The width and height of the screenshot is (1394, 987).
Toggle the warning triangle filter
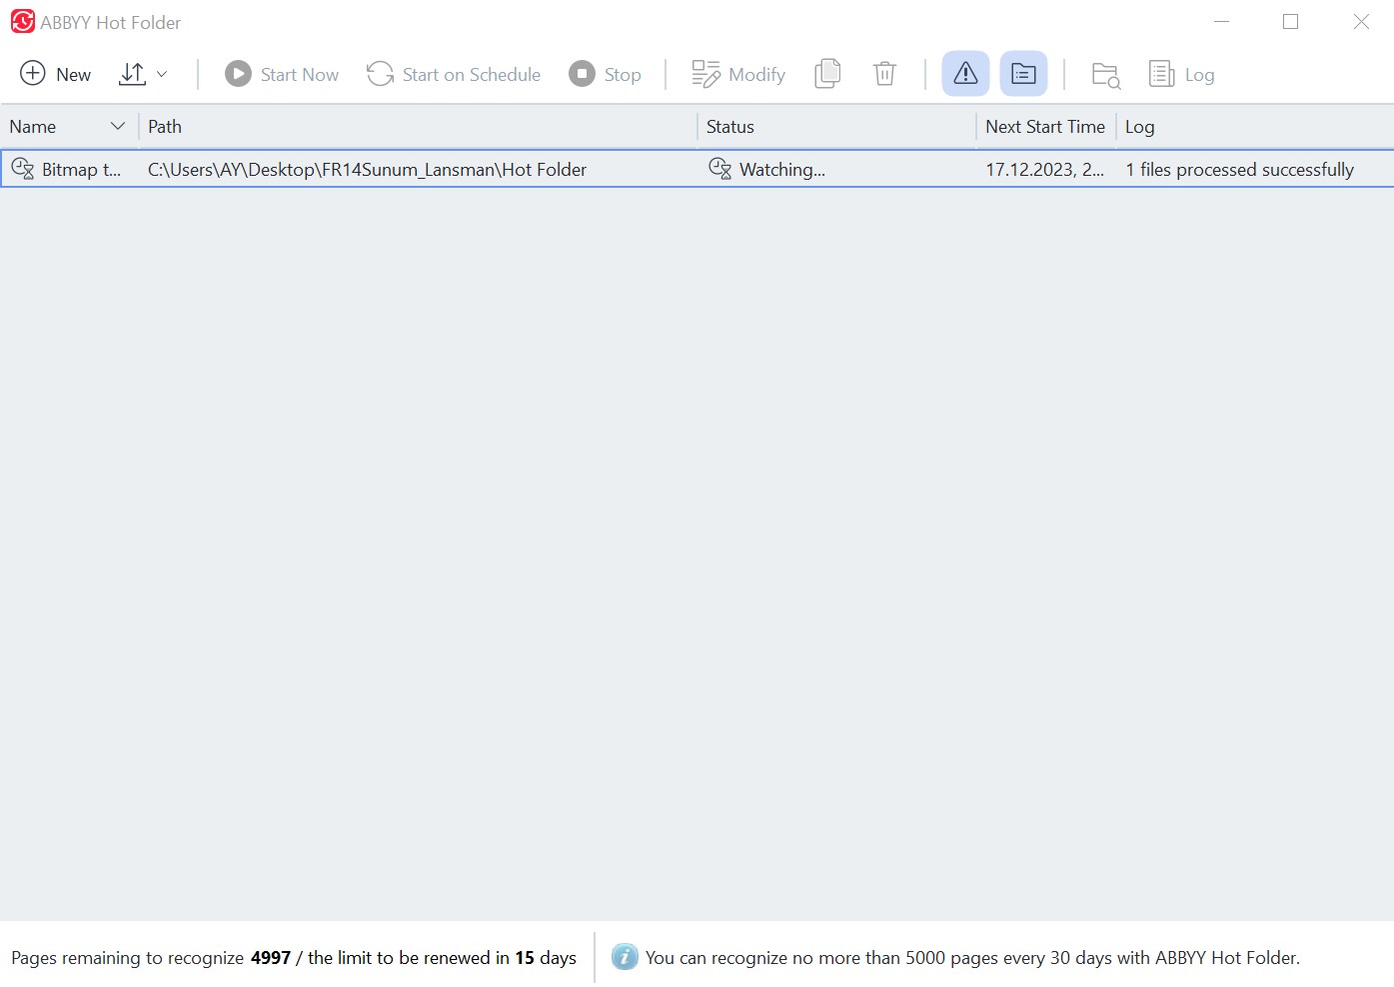[965, 74]
